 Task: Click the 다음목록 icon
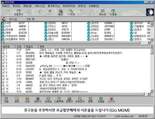(59, 100)
